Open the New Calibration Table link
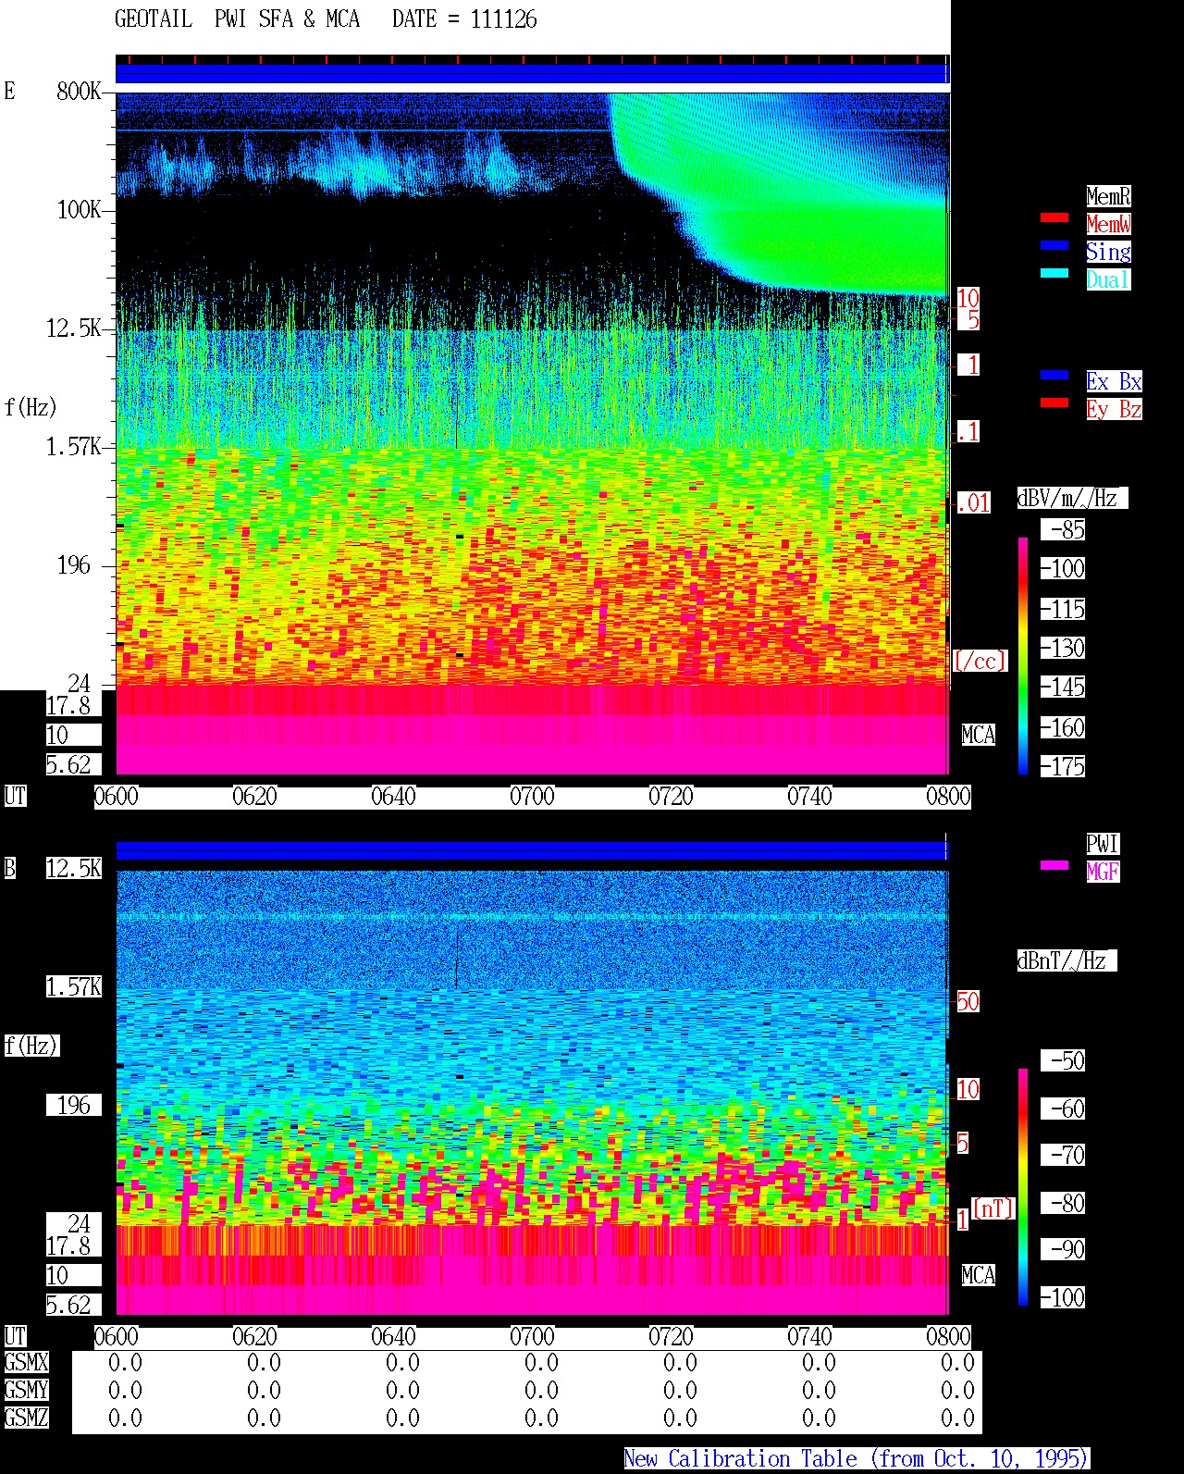The image size is (1184, 1474). click(x=857, y=1459)
